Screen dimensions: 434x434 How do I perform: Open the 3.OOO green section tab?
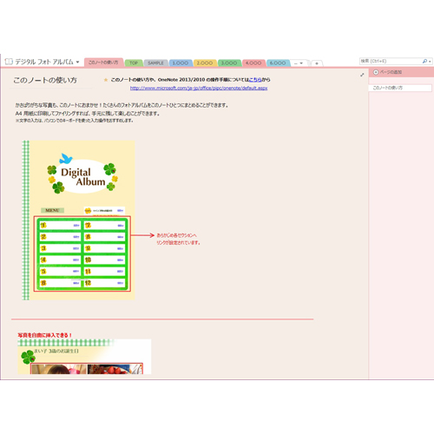click(x=229, y=62)
